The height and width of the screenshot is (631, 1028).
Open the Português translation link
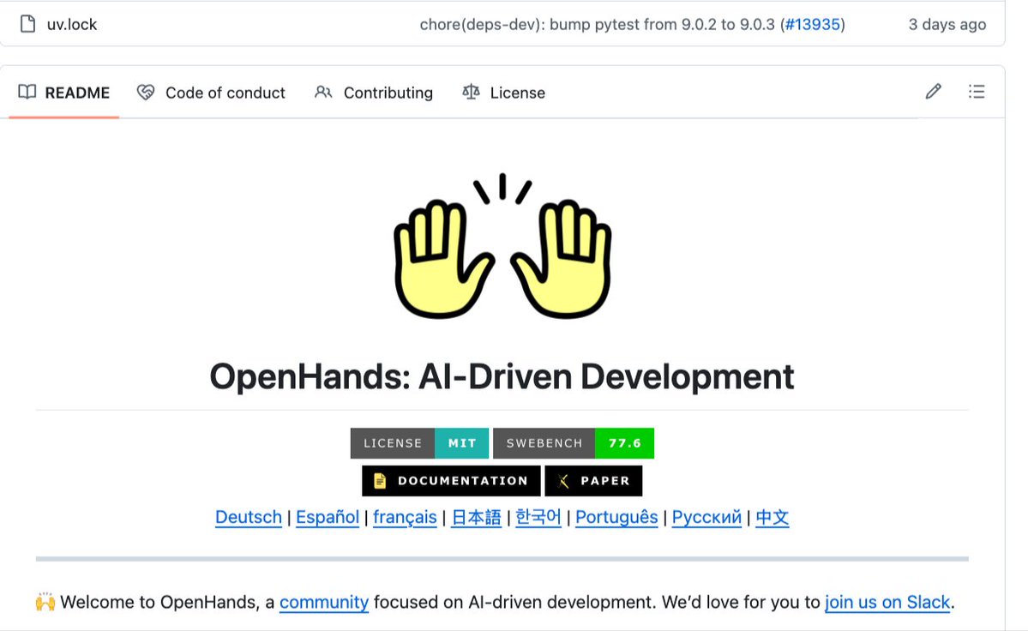click(x=616, y=517)
